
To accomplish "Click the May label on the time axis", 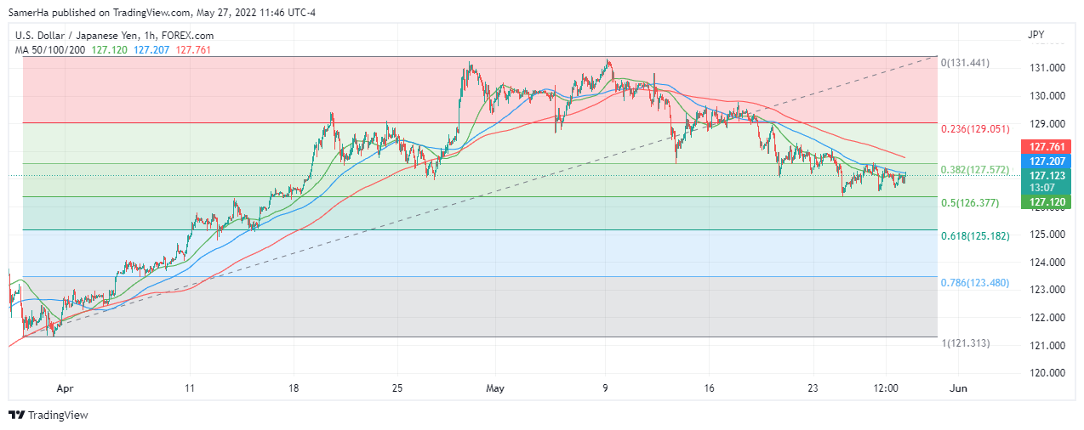I will click(495, 388).
